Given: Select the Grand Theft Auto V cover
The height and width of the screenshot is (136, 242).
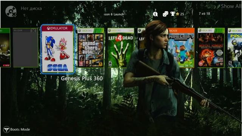Looking at the screenshot, I should coord(91,48).
